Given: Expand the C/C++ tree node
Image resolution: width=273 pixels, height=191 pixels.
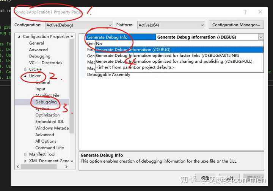Looking at the screenshot, I should tap(25, 70).
